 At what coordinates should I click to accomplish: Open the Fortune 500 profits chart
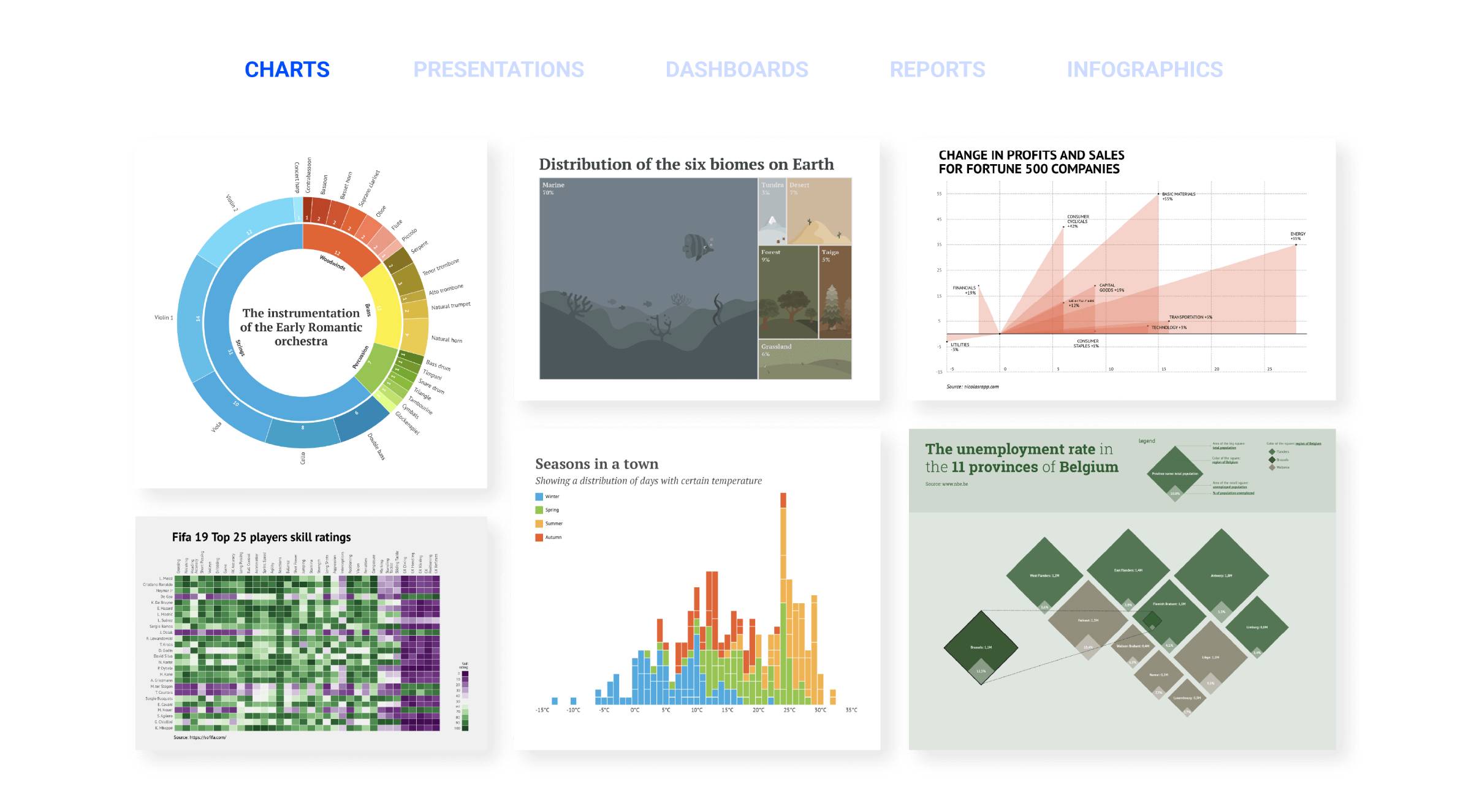point(1122,271)
